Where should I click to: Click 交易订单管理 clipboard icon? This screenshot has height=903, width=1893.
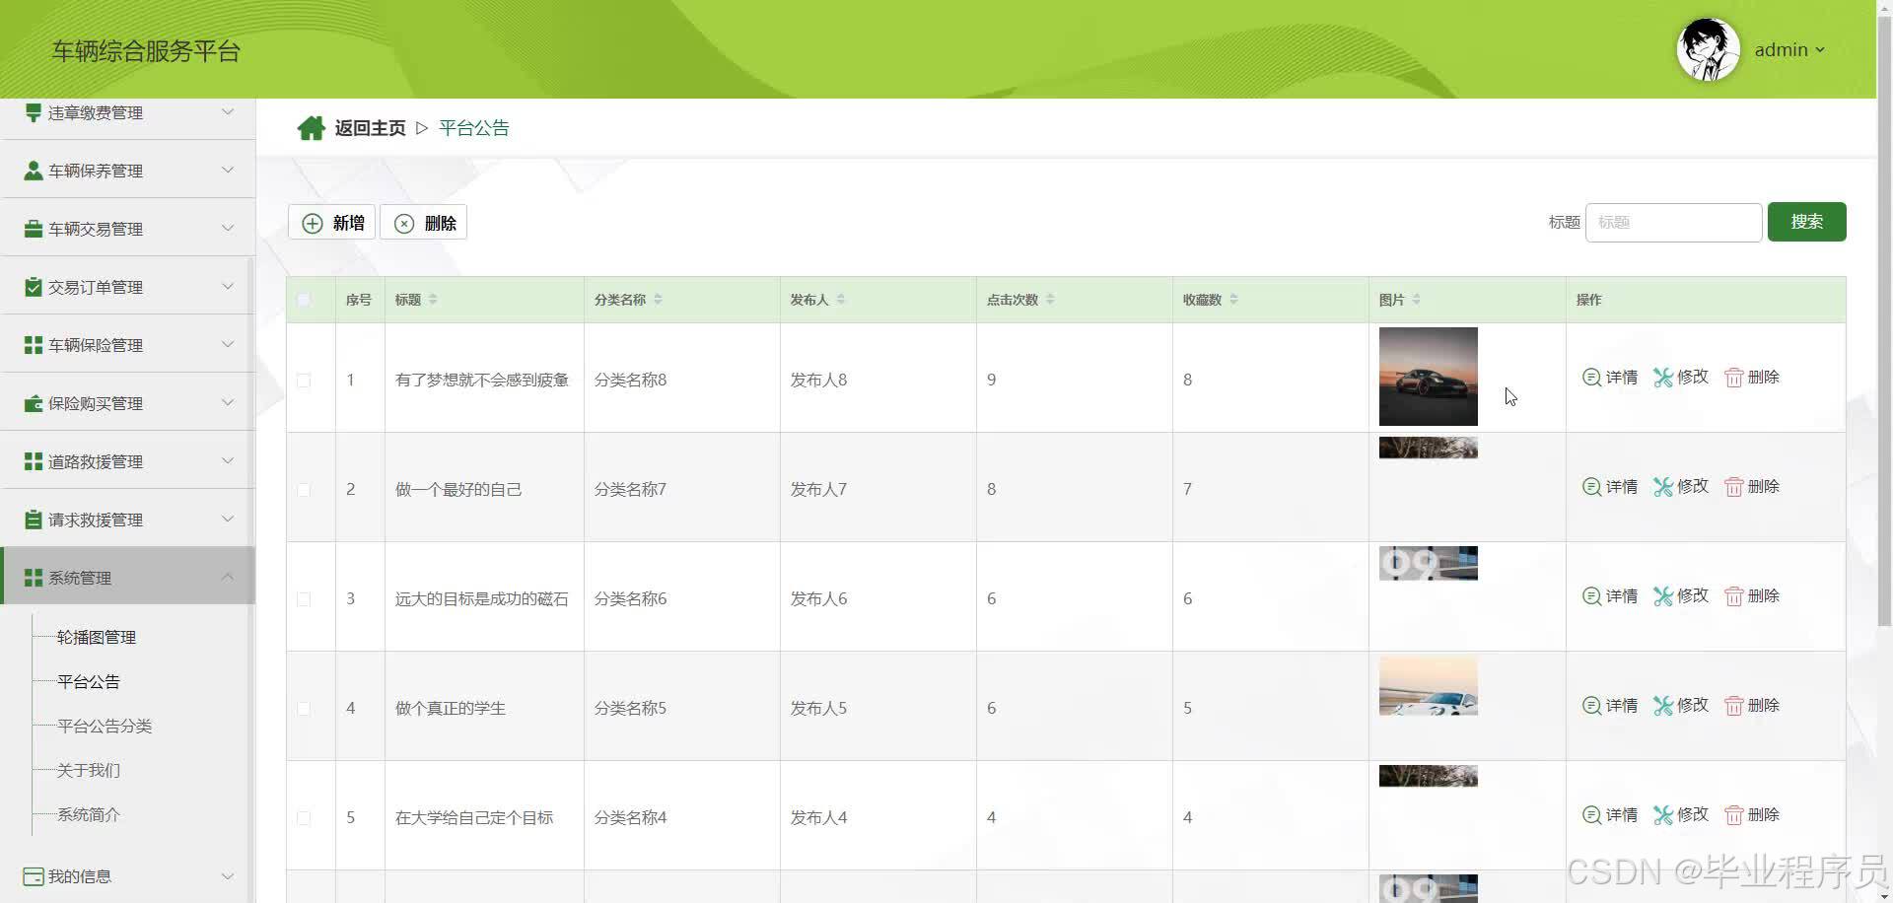34,287
